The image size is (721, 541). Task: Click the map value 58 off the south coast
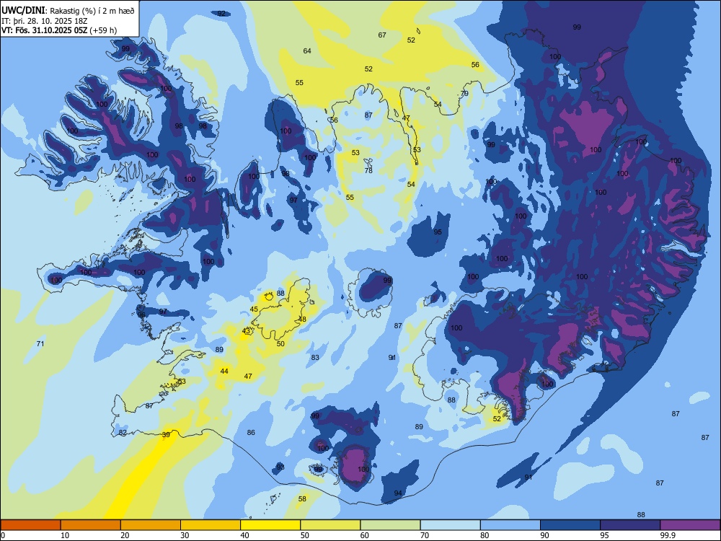[302, 498]
